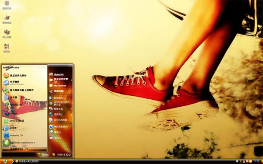The width and height of the screenshot is (263, 164).
Task: Open Recycle Bin desktop icon
Action: (7, 48)
